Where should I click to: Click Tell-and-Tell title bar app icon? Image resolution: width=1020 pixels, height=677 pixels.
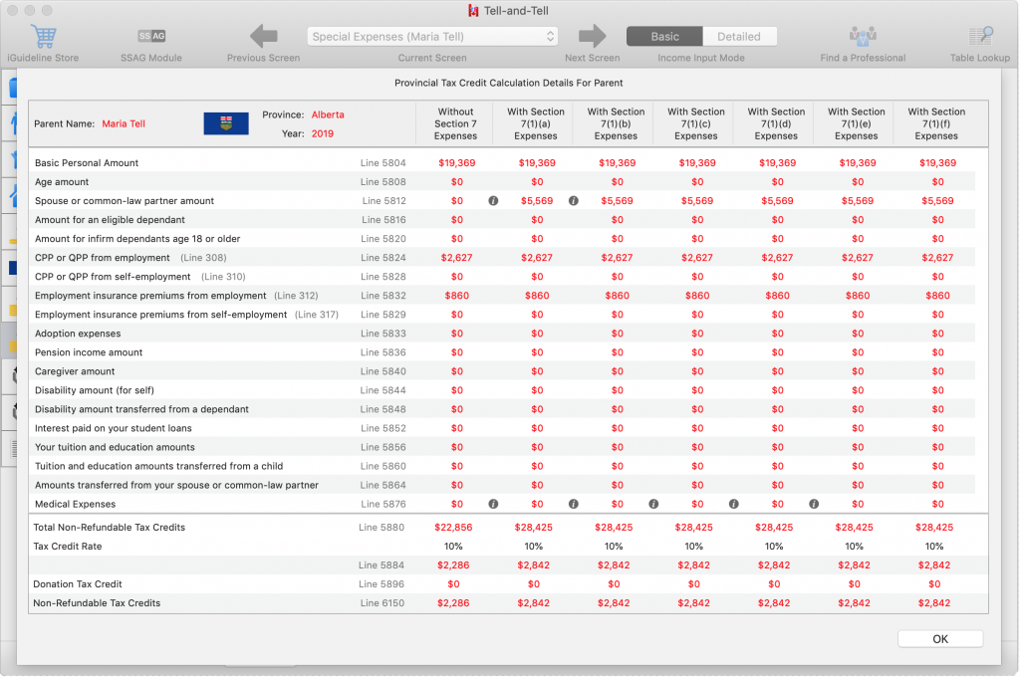[x=473, y=11]
